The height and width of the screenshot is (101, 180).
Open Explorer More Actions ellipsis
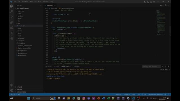pos(40,5)
